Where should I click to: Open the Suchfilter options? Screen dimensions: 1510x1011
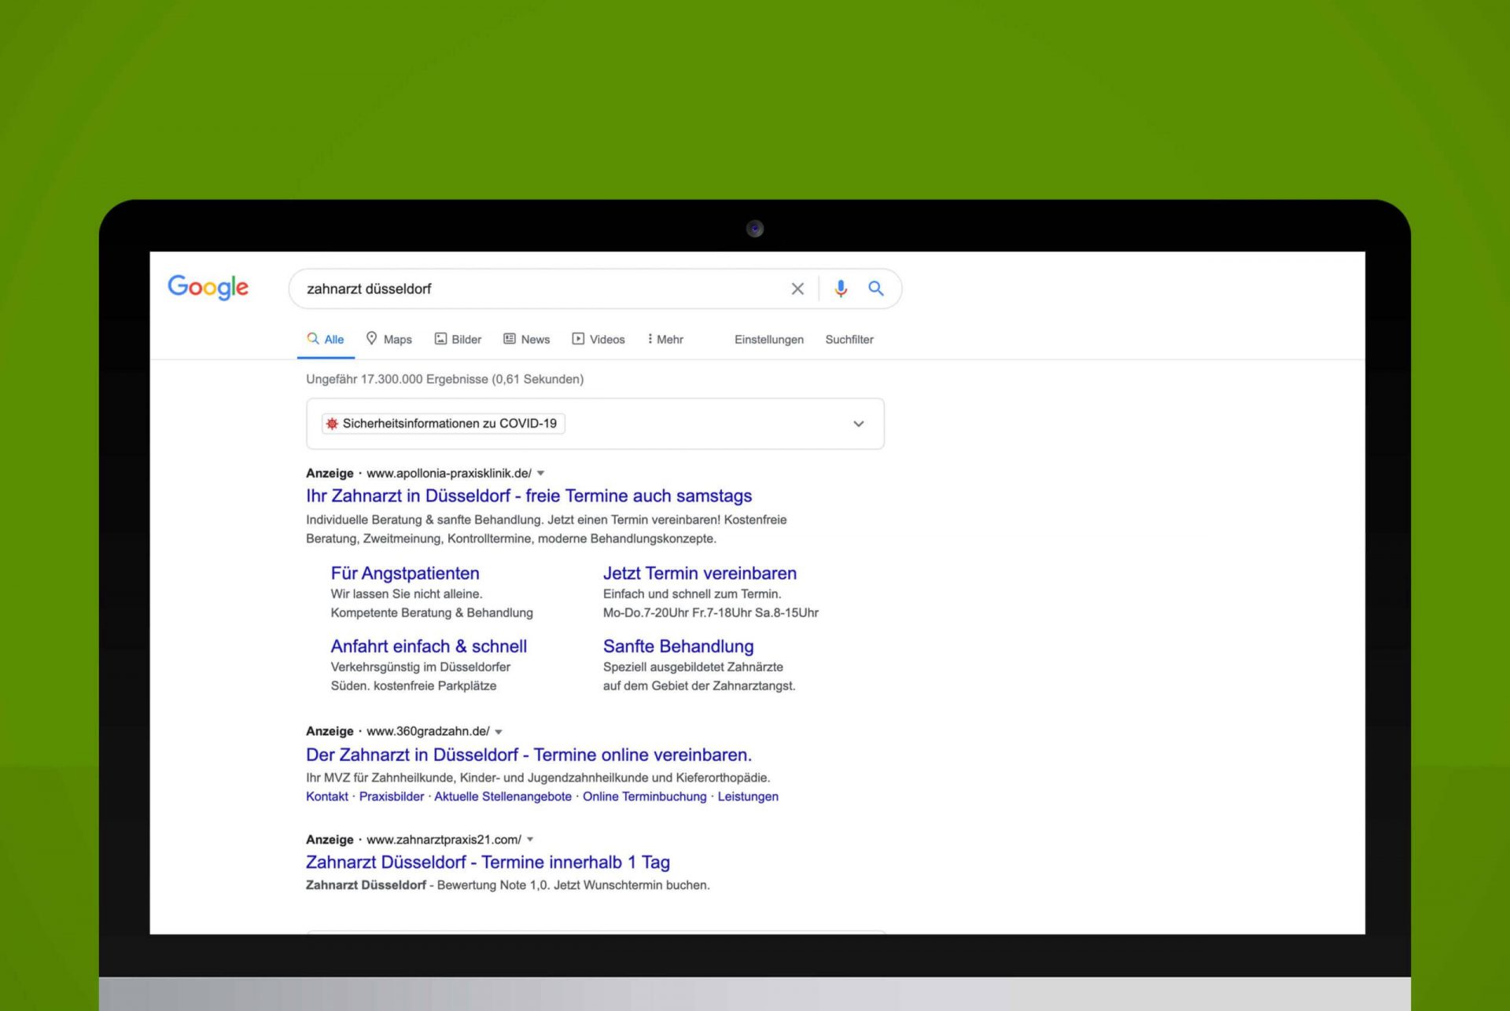pos(849,340)
